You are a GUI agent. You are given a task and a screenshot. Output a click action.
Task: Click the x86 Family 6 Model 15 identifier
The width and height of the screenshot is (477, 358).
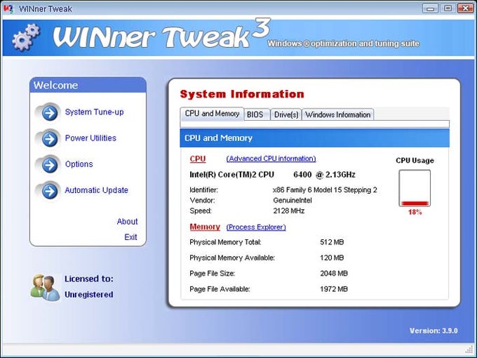point(325,190)
